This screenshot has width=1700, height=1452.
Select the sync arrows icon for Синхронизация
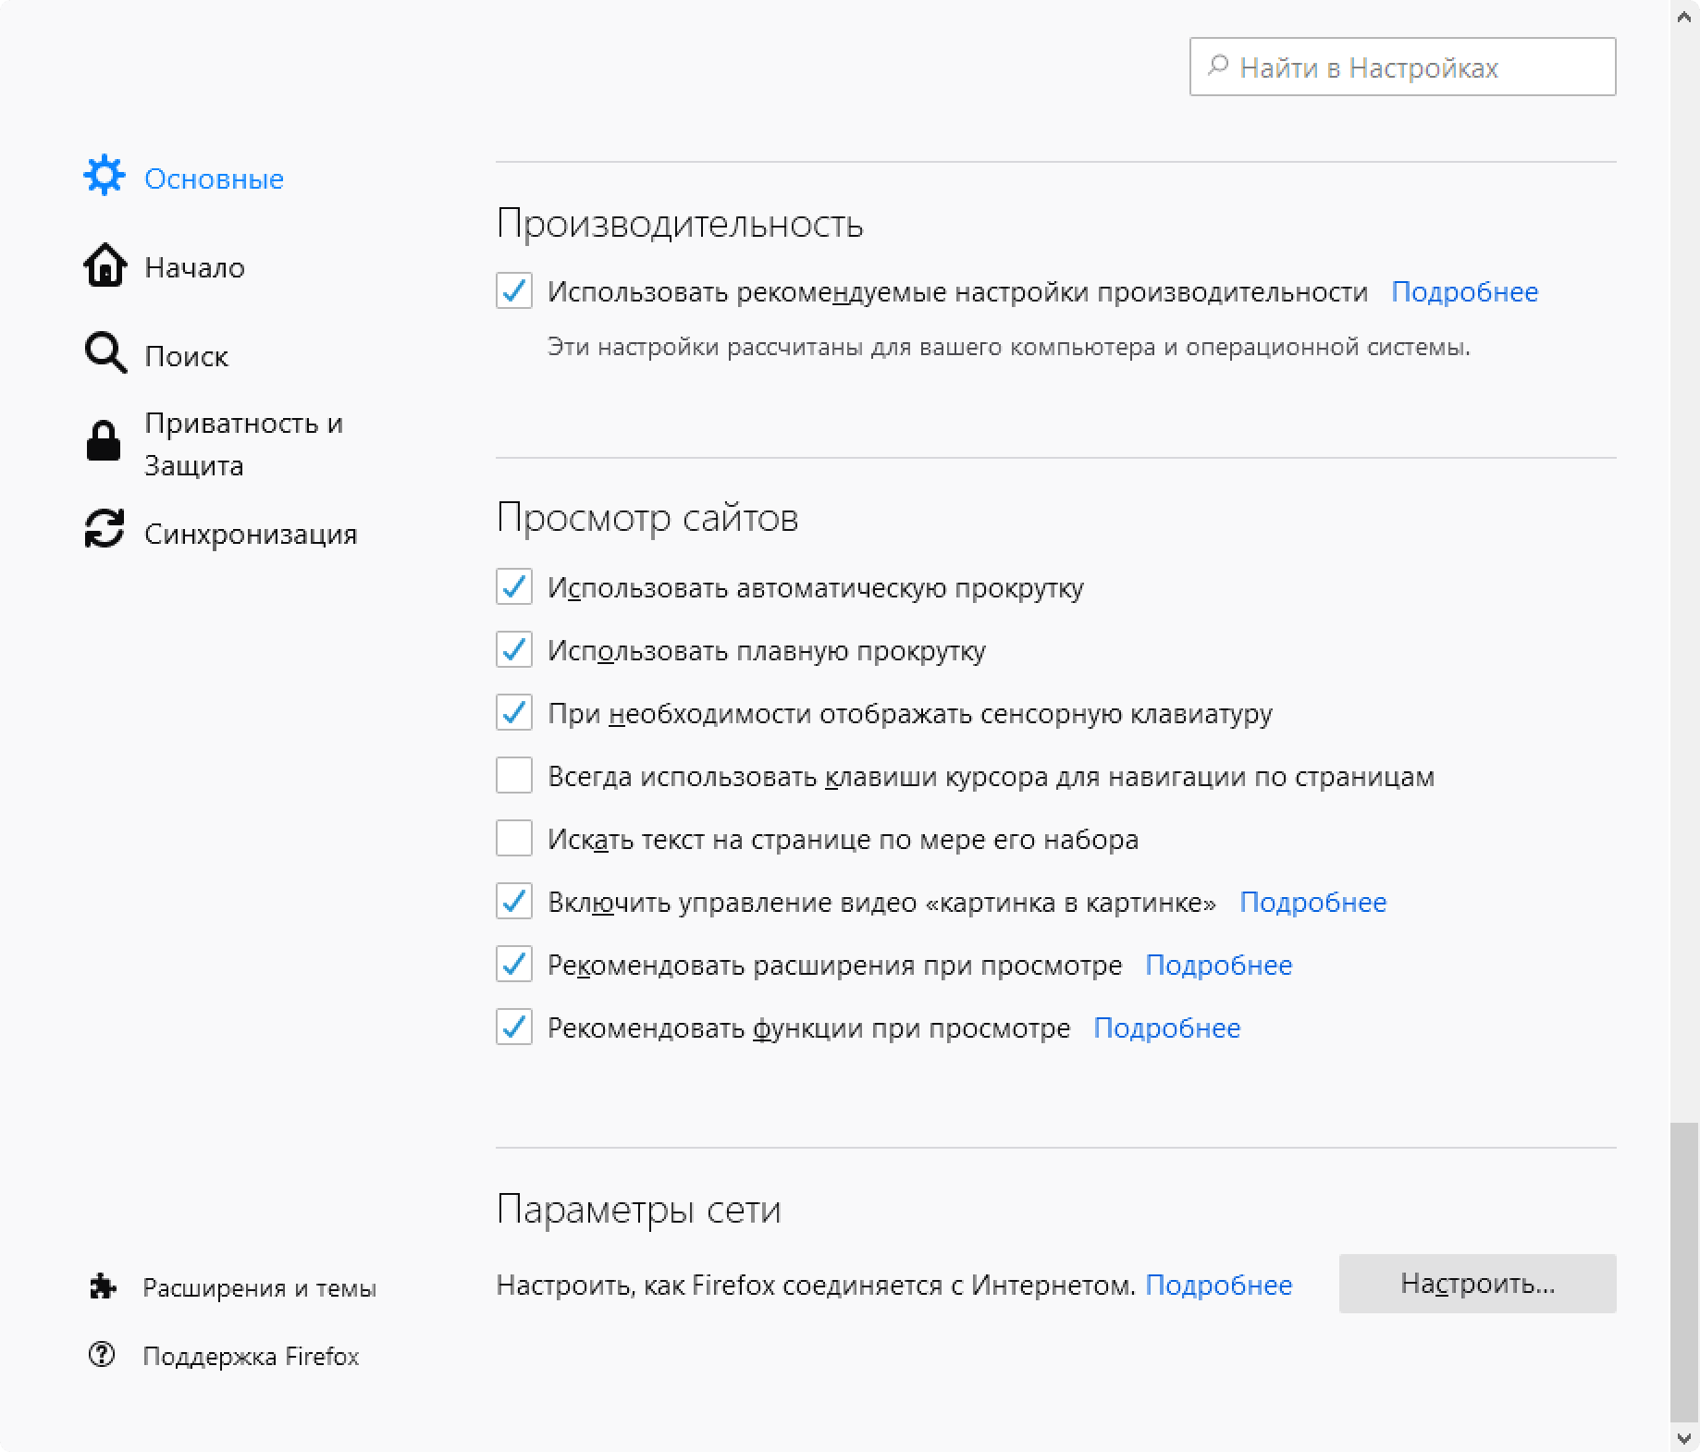point(104,531)
